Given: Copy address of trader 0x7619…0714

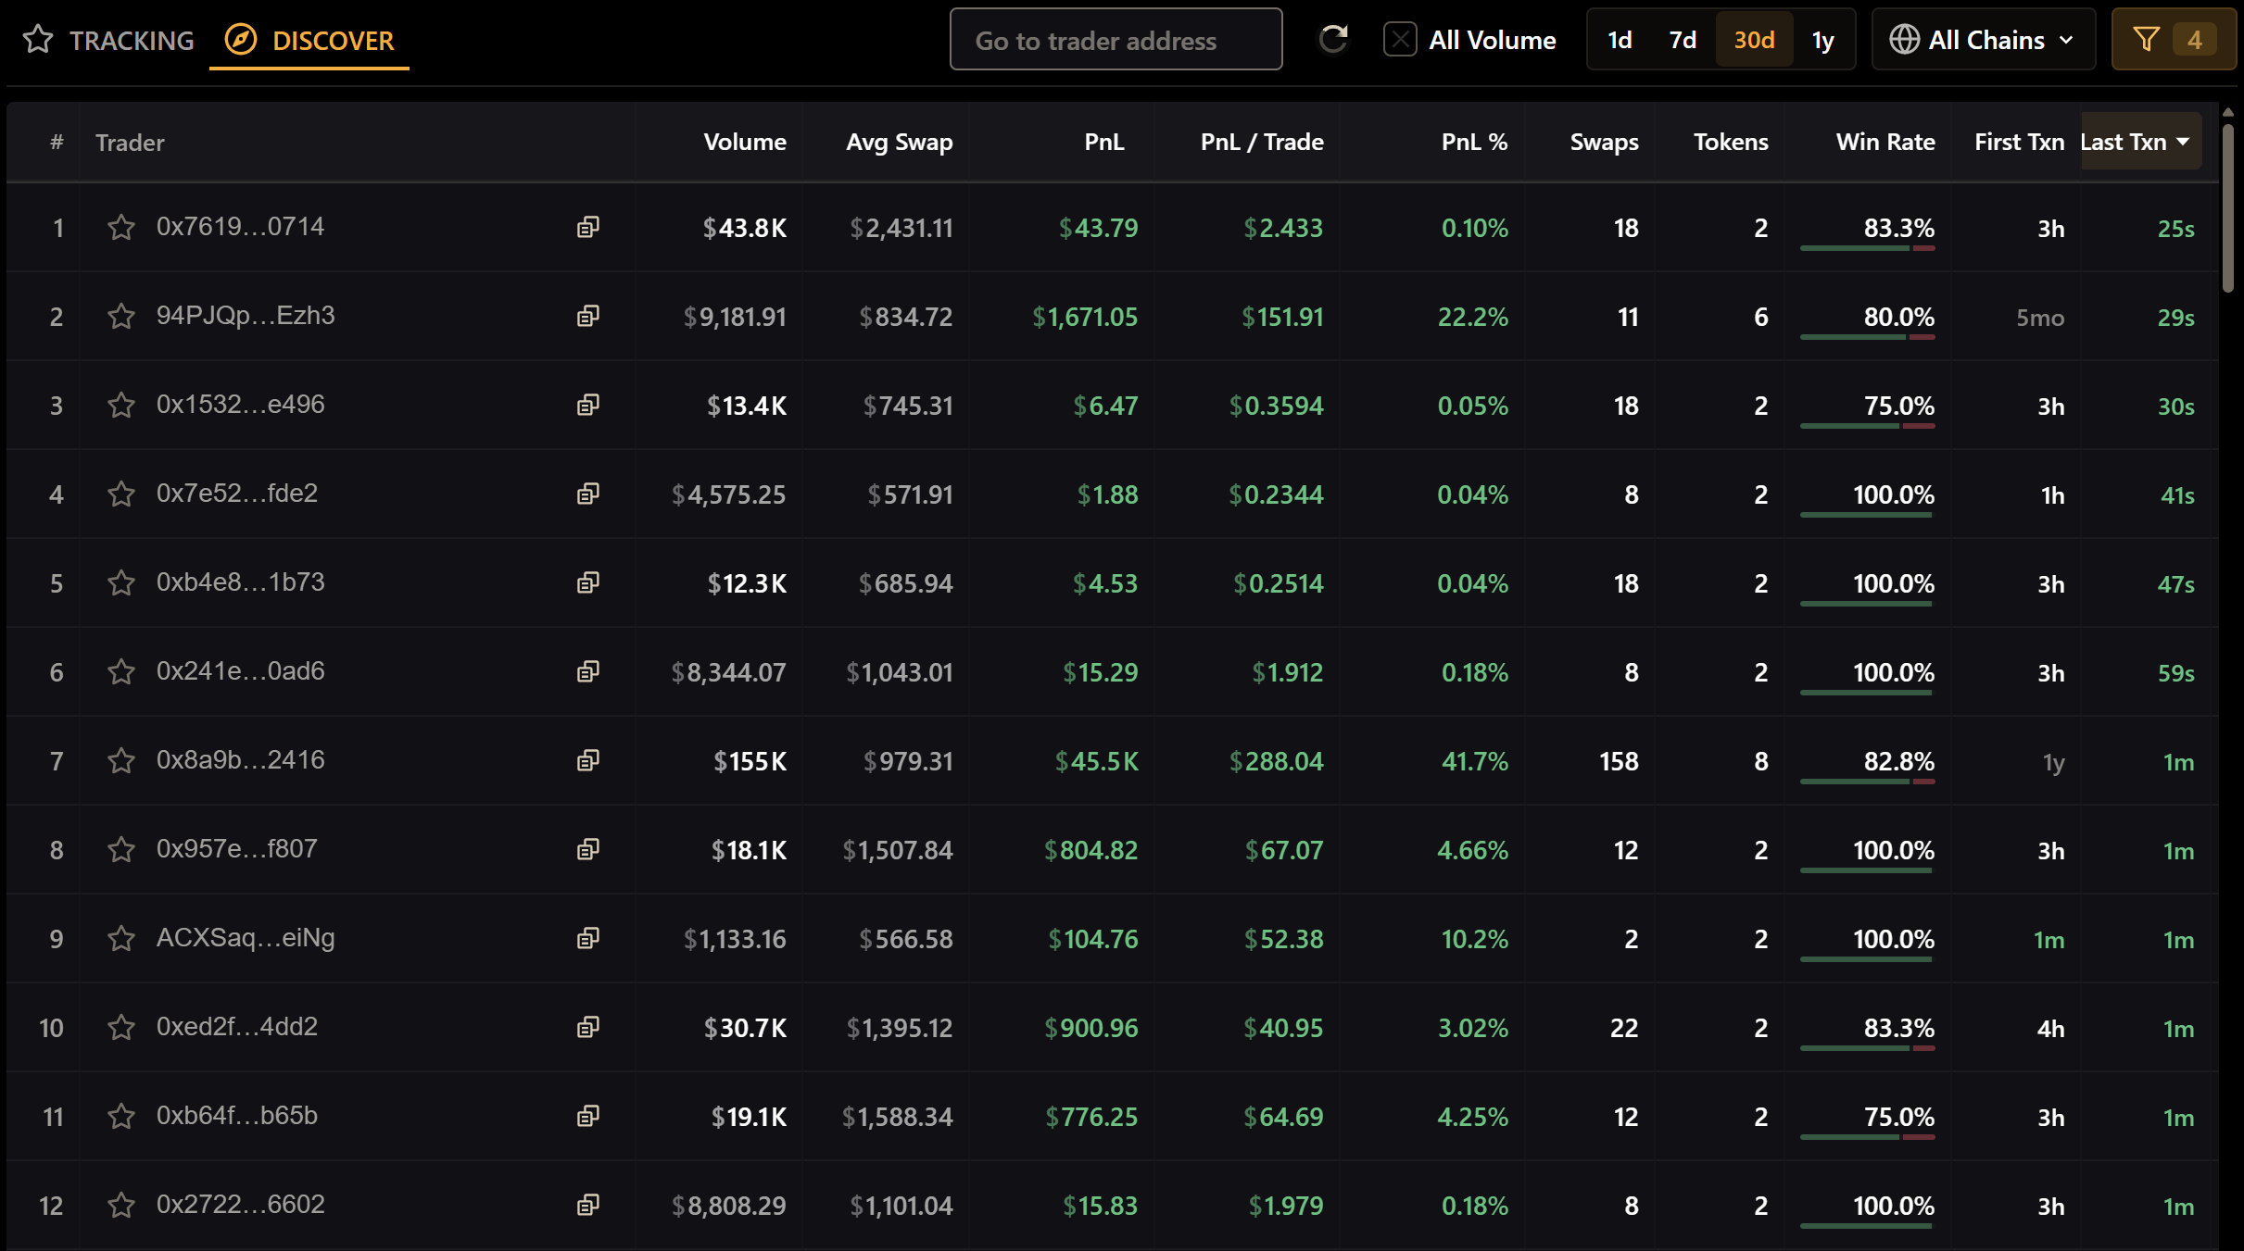Looking at the screenshot, I should coord(588,228).
